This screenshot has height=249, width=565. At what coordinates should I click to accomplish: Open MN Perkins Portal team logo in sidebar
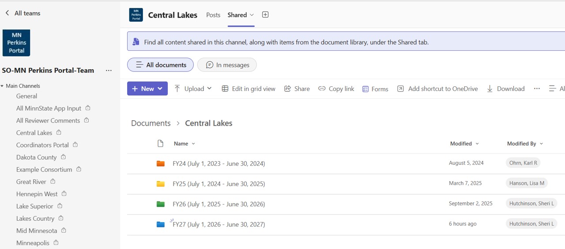(x=16, y=43)
